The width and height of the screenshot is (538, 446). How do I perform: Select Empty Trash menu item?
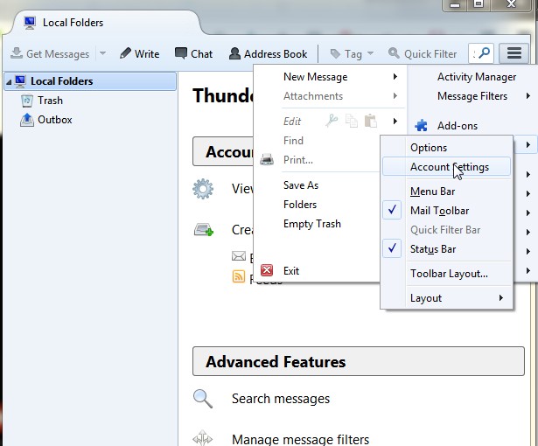pyautogui.click(x=312, y=224)
